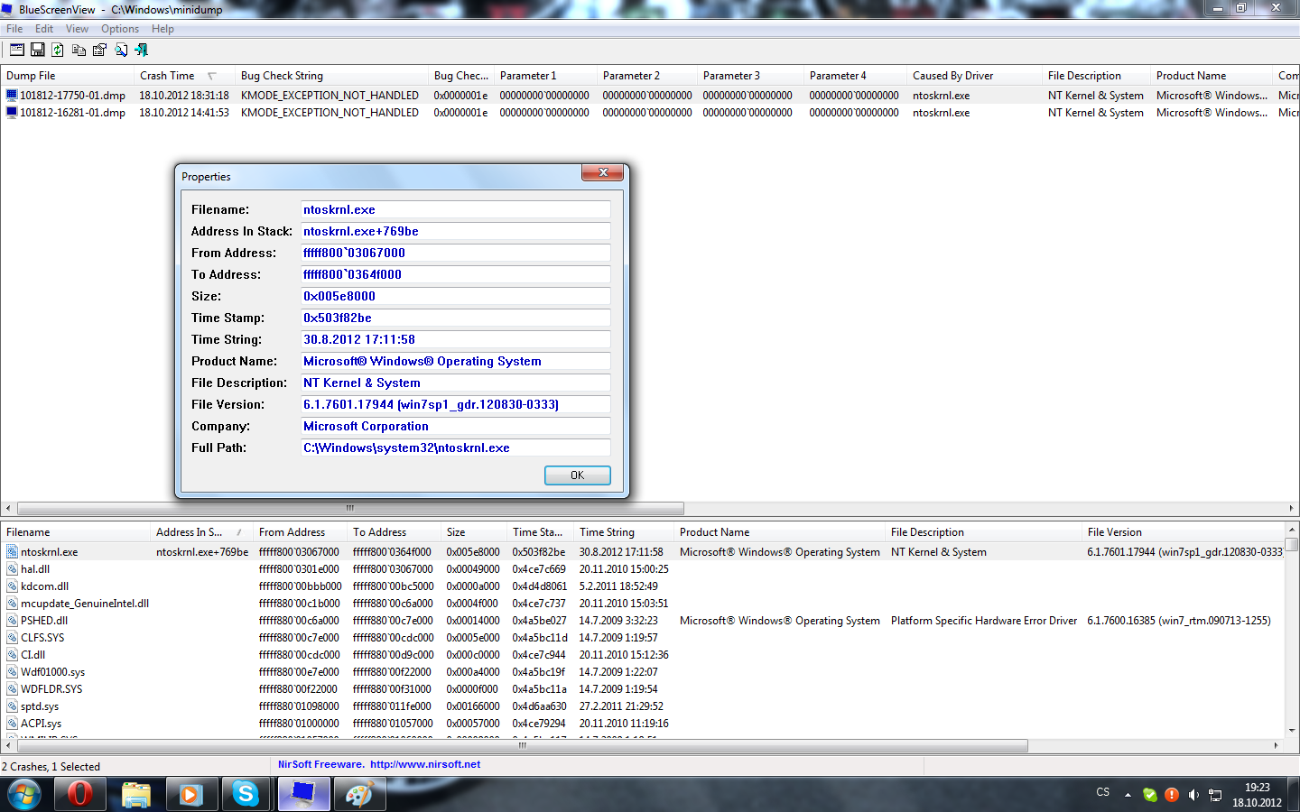Click the file icon next to ACPI.sys
This screenshot has height=812, width=1300.
pos(12,724)
